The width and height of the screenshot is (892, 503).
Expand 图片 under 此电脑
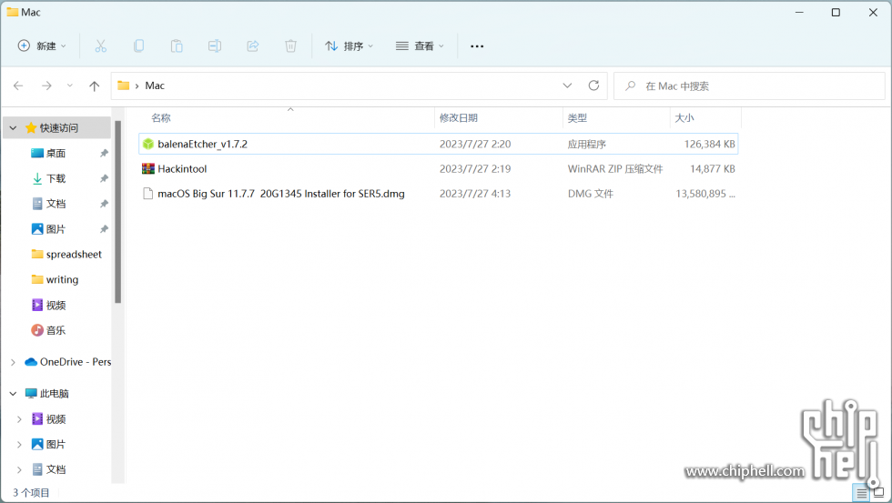19,445
